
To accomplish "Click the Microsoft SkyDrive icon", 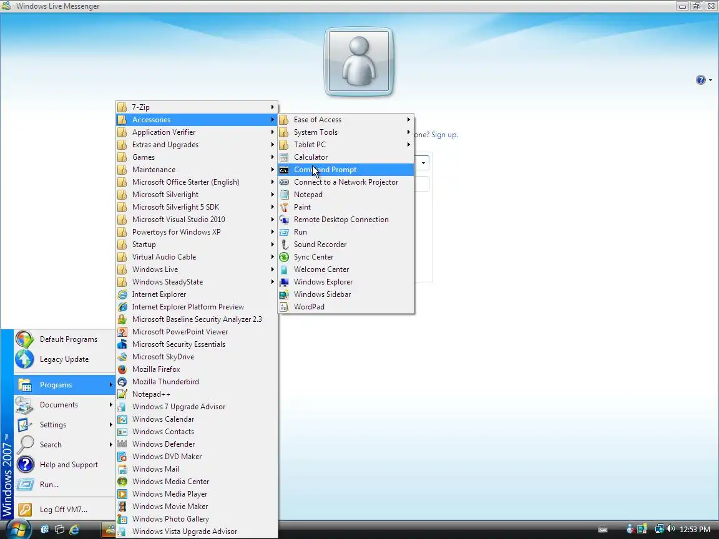I will click(122, 357).
